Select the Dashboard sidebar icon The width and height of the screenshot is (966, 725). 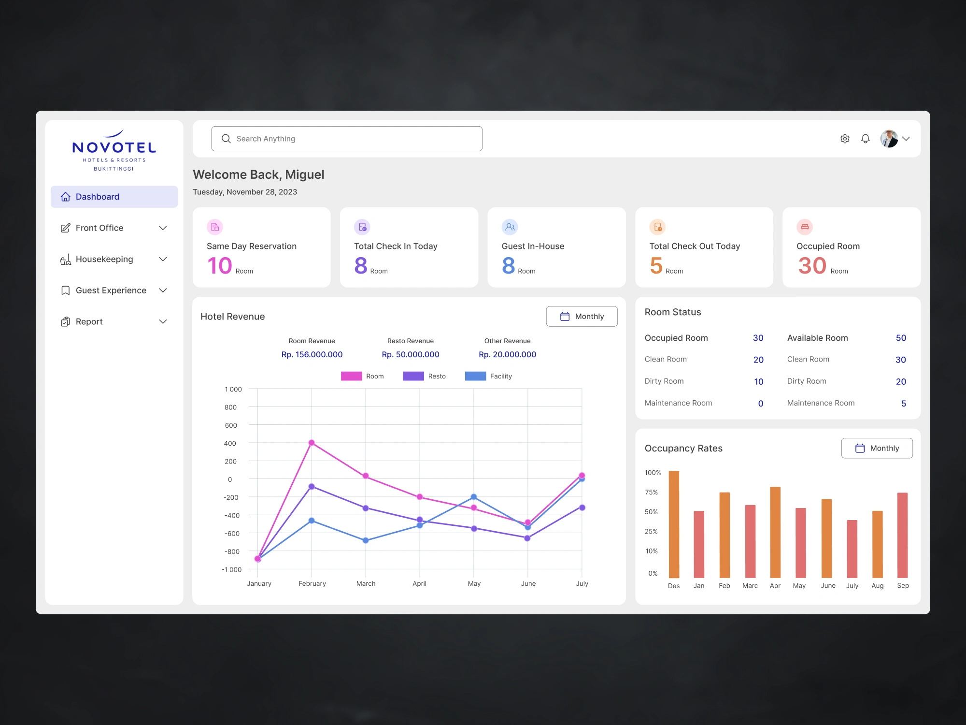pos(66,196)
